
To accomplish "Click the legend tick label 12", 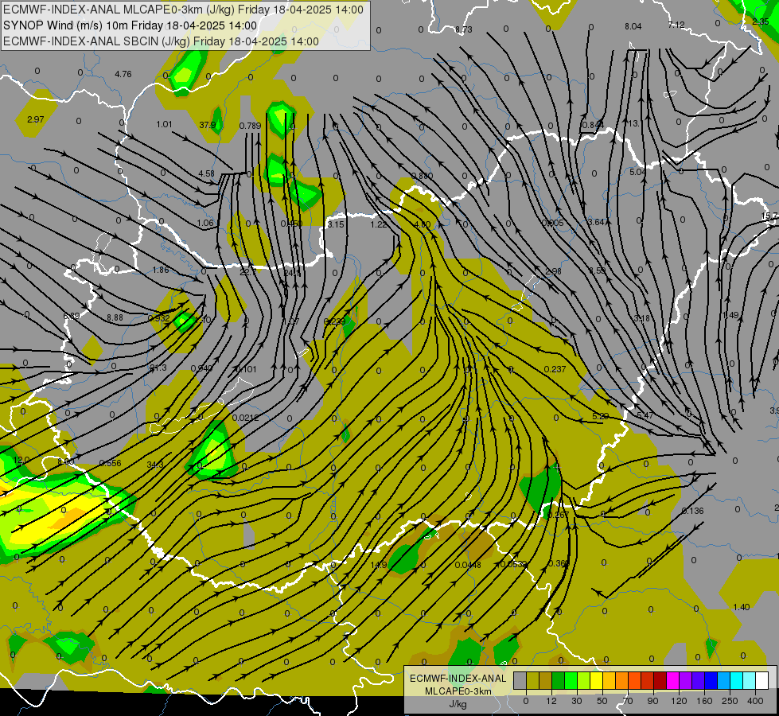I will tap(551, 701).
